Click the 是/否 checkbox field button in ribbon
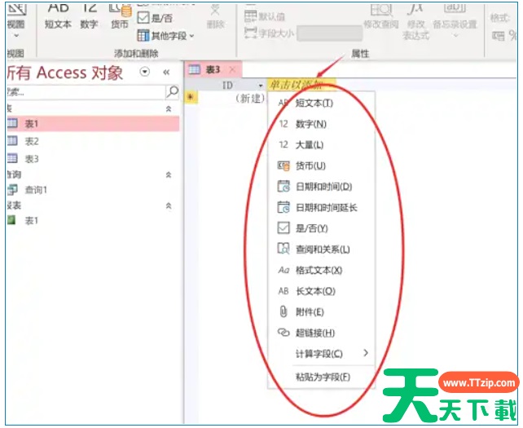 (x=155, y=18)
